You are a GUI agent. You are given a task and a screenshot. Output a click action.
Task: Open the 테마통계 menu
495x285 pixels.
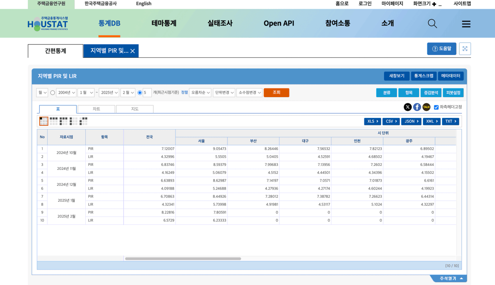pyautogui.click(x=164, y=23)
